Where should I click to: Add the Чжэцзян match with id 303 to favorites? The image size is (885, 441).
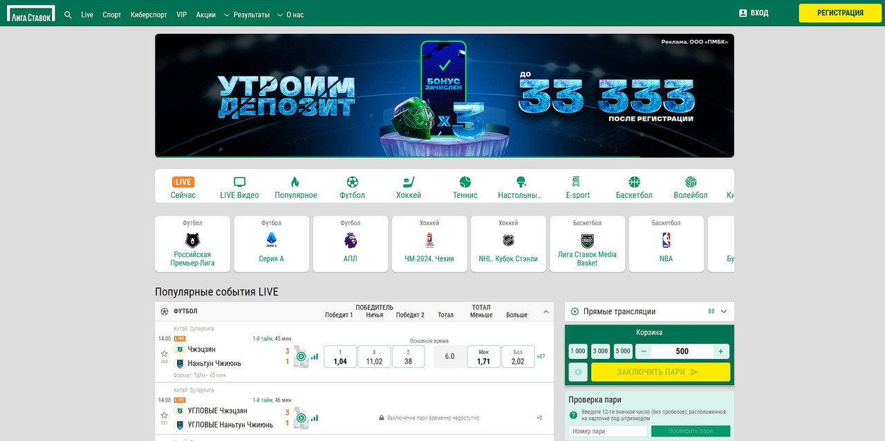[164, 353]
